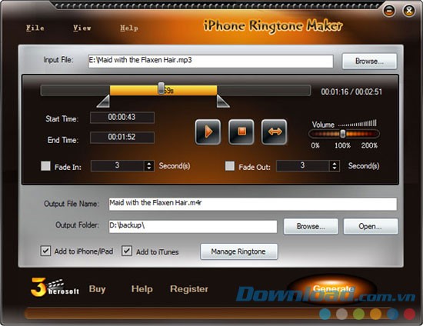Enable the Fade Out checkbox
Viewport: 423px width, 326px height.
pos(230,166)
